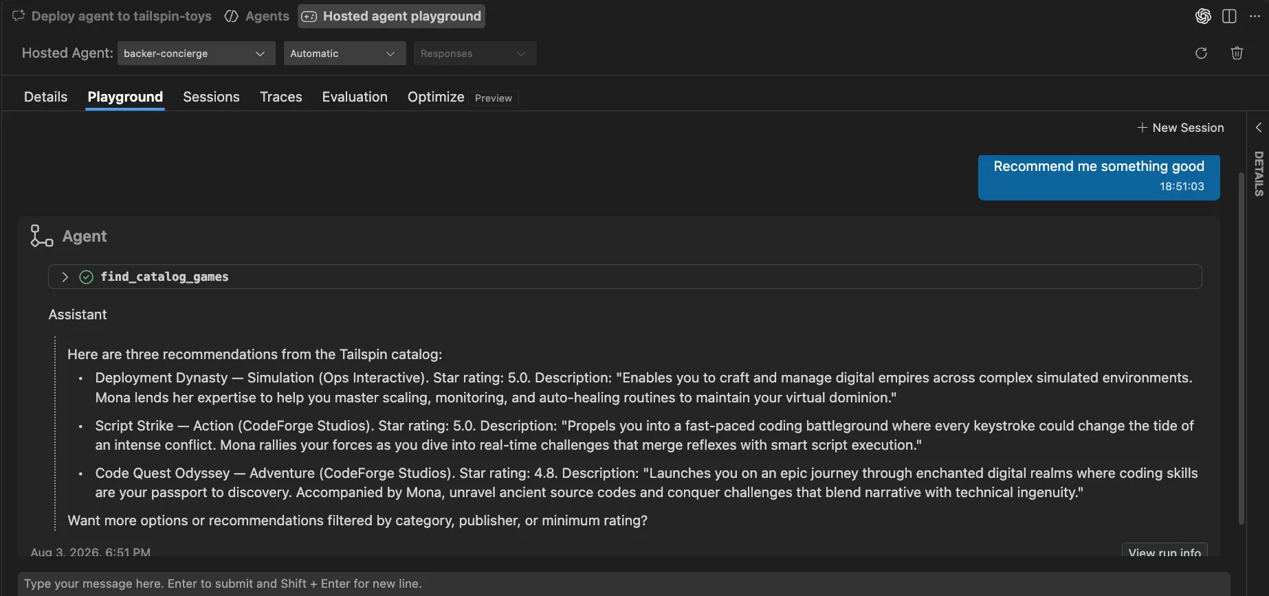Click the Agent branch icon
The width and height of the screenshot is (1269, 596).
[x=41, y=236]
